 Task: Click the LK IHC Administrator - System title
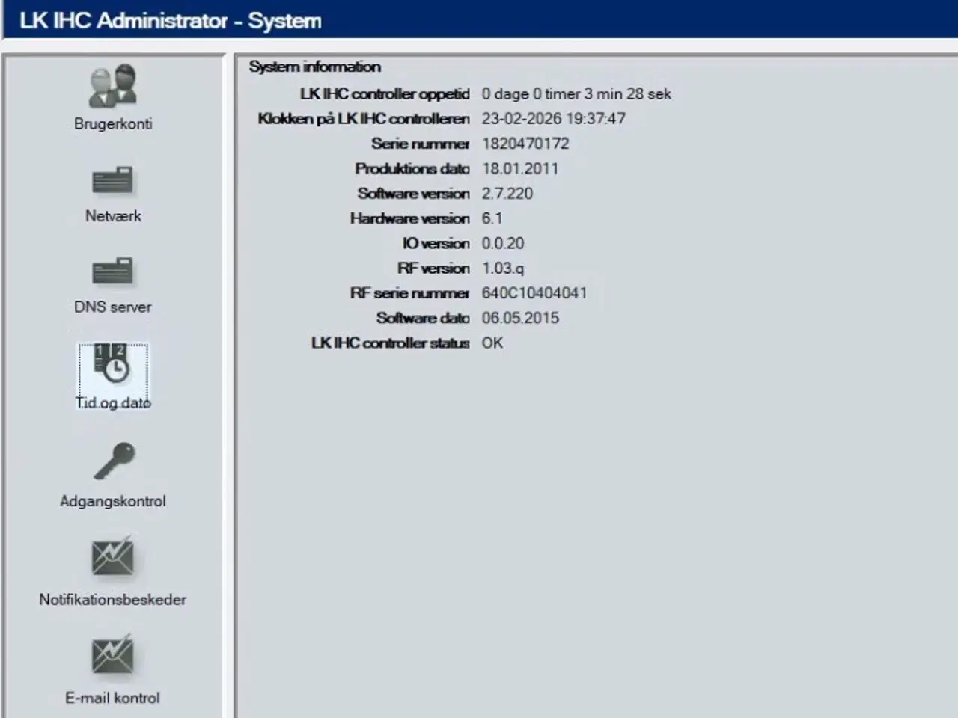pyautogui.click(x=167, y=21)
